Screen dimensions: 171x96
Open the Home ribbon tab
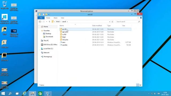48,18
